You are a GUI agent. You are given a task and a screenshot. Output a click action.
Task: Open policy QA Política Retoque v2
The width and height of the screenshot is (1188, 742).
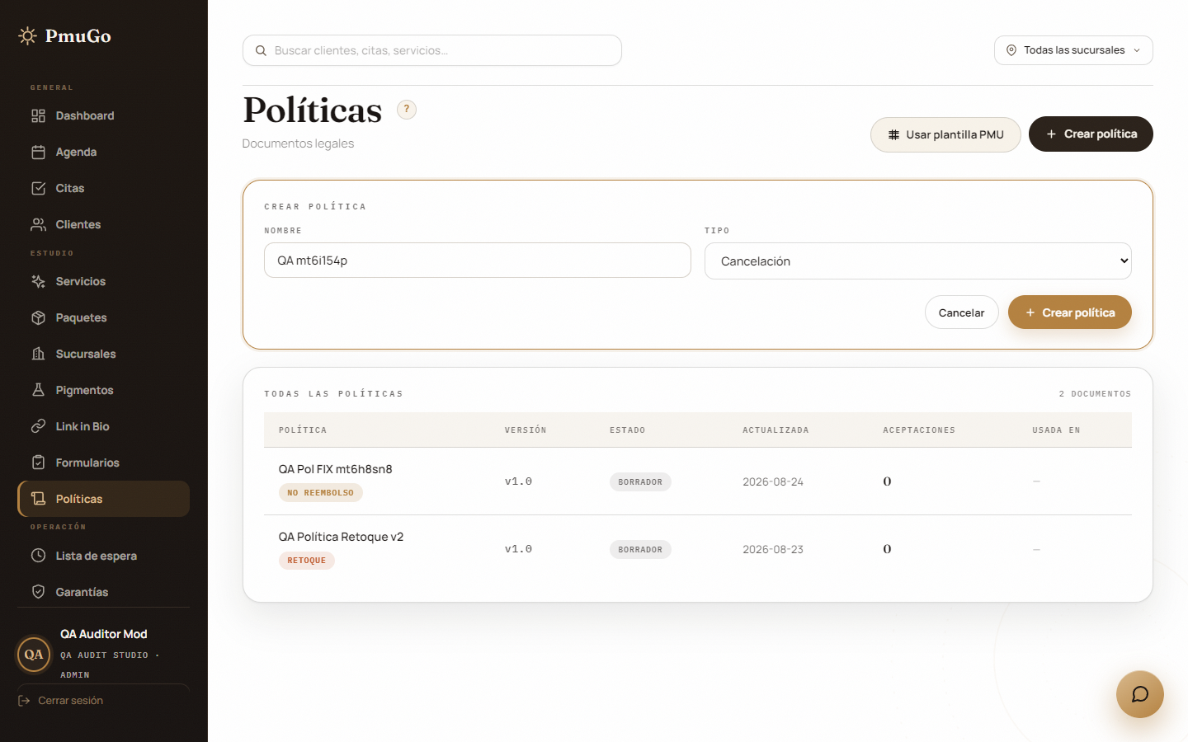[x=341, y=537]
